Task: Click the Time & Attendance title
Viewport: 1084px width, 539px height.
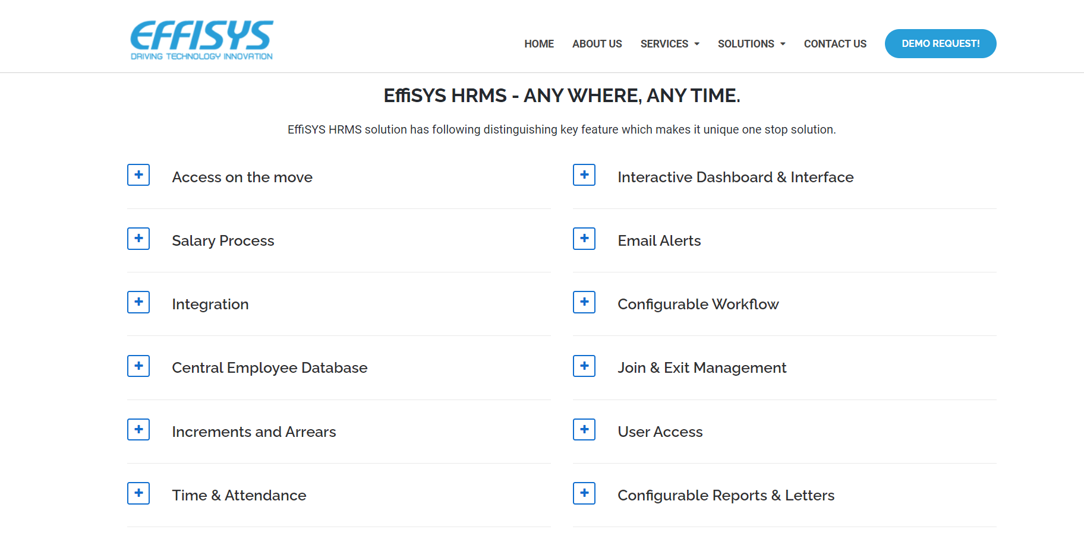Action: 240,496
